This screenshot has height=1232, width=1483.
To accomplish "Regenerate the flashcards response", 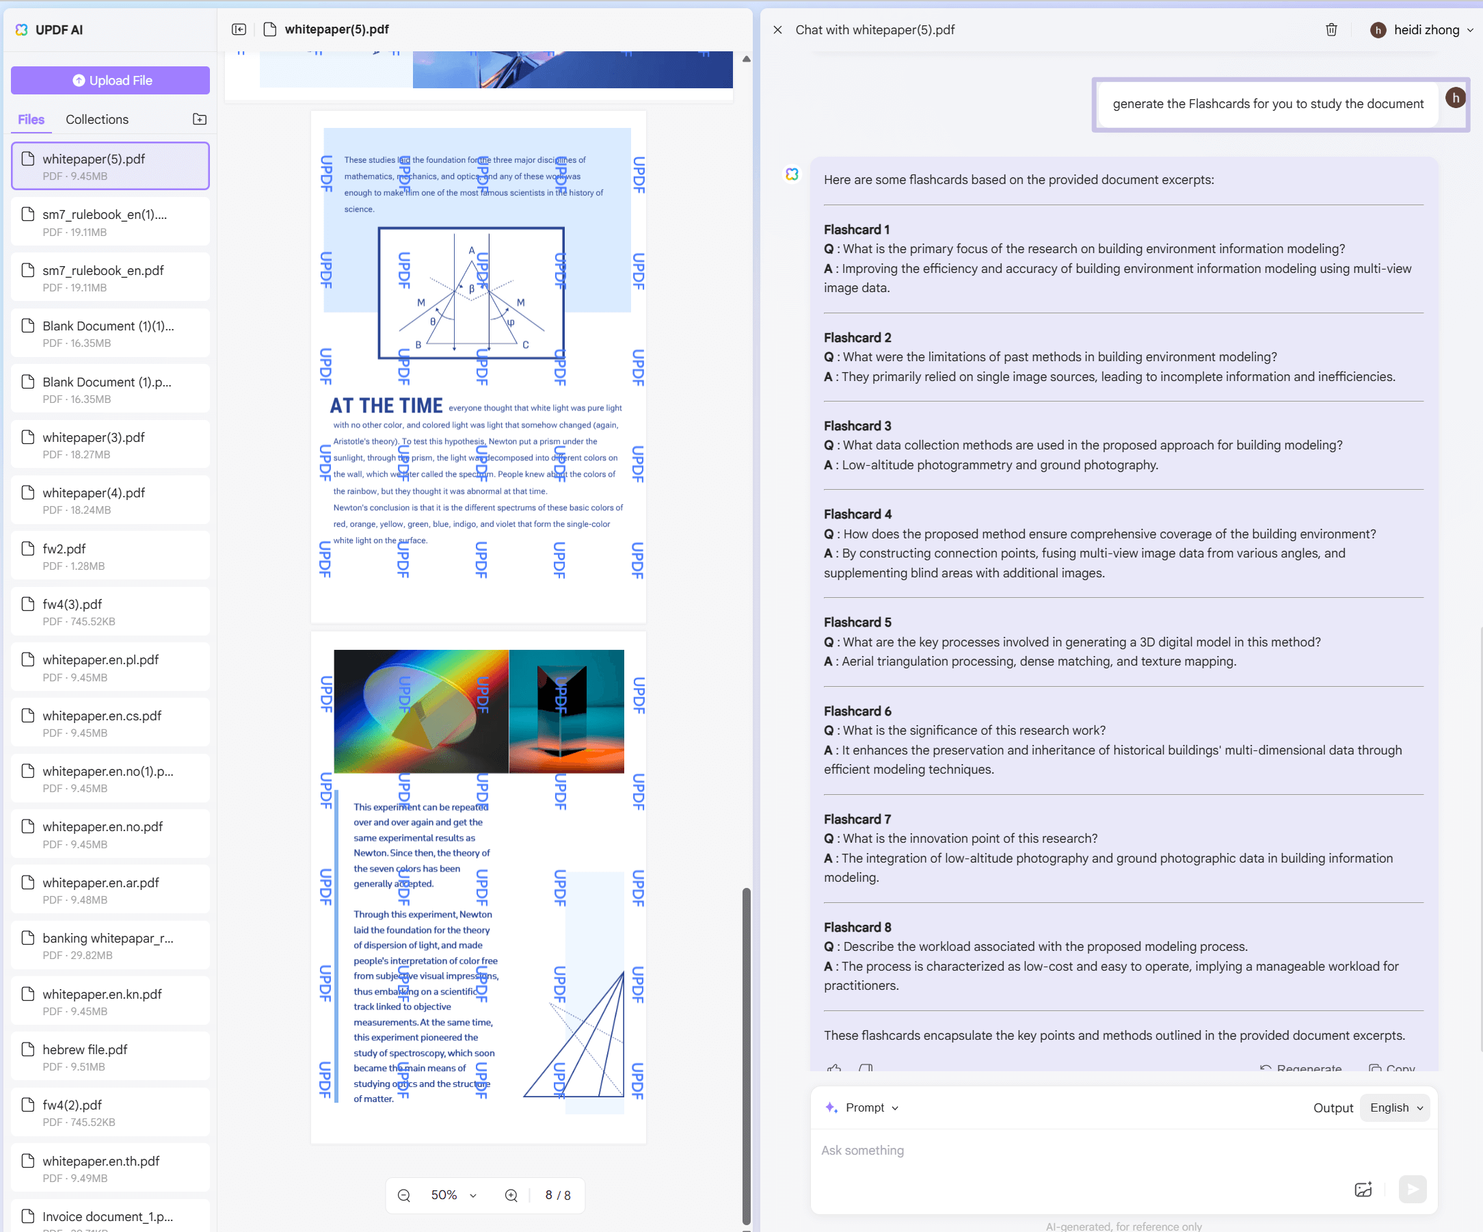I will coord(1303,1068).
